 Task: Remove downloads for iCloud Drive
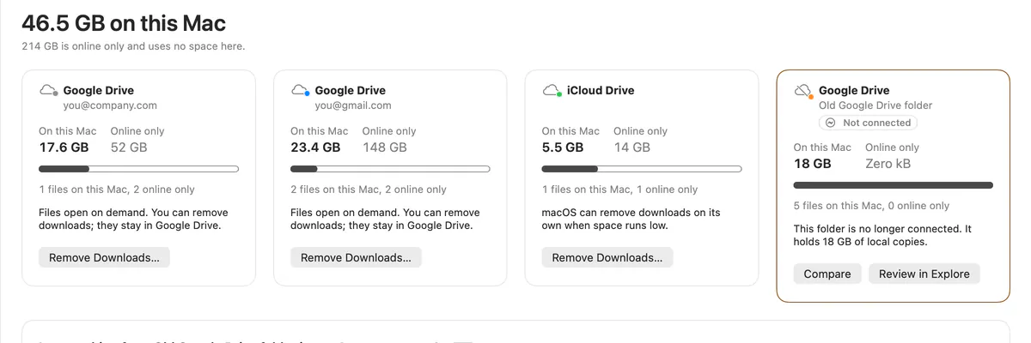(607, 257)
